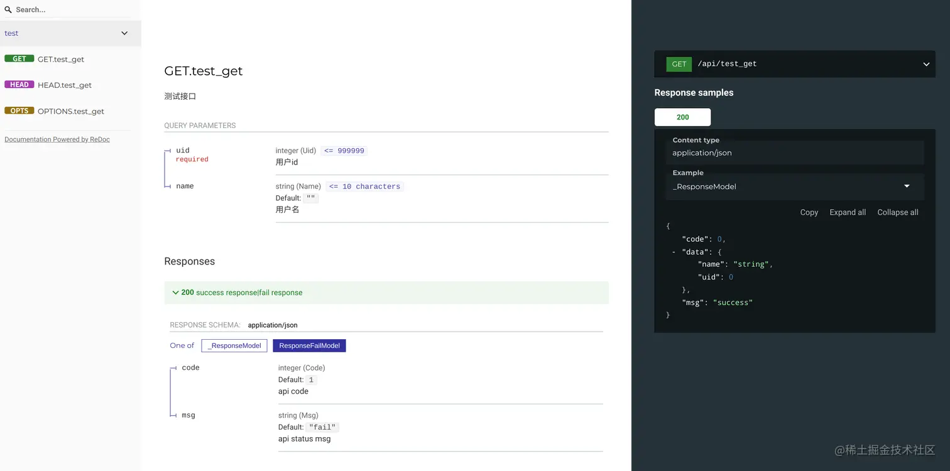Click the OPTS badge in sidebar
950x471 pixels.
(19, 111)
